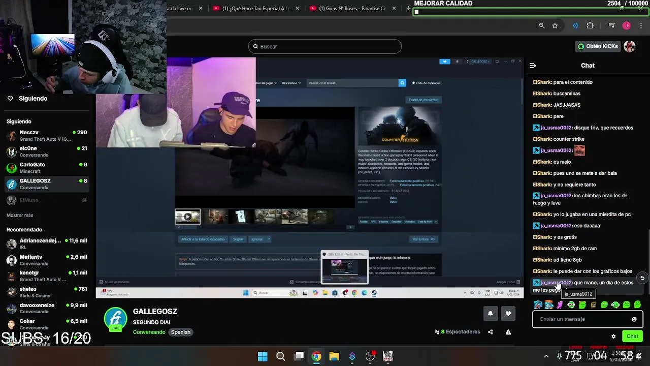This screenshot has width=650, height=366.
Task: Select the elcOne followed channel
Action: pos(47,151)
